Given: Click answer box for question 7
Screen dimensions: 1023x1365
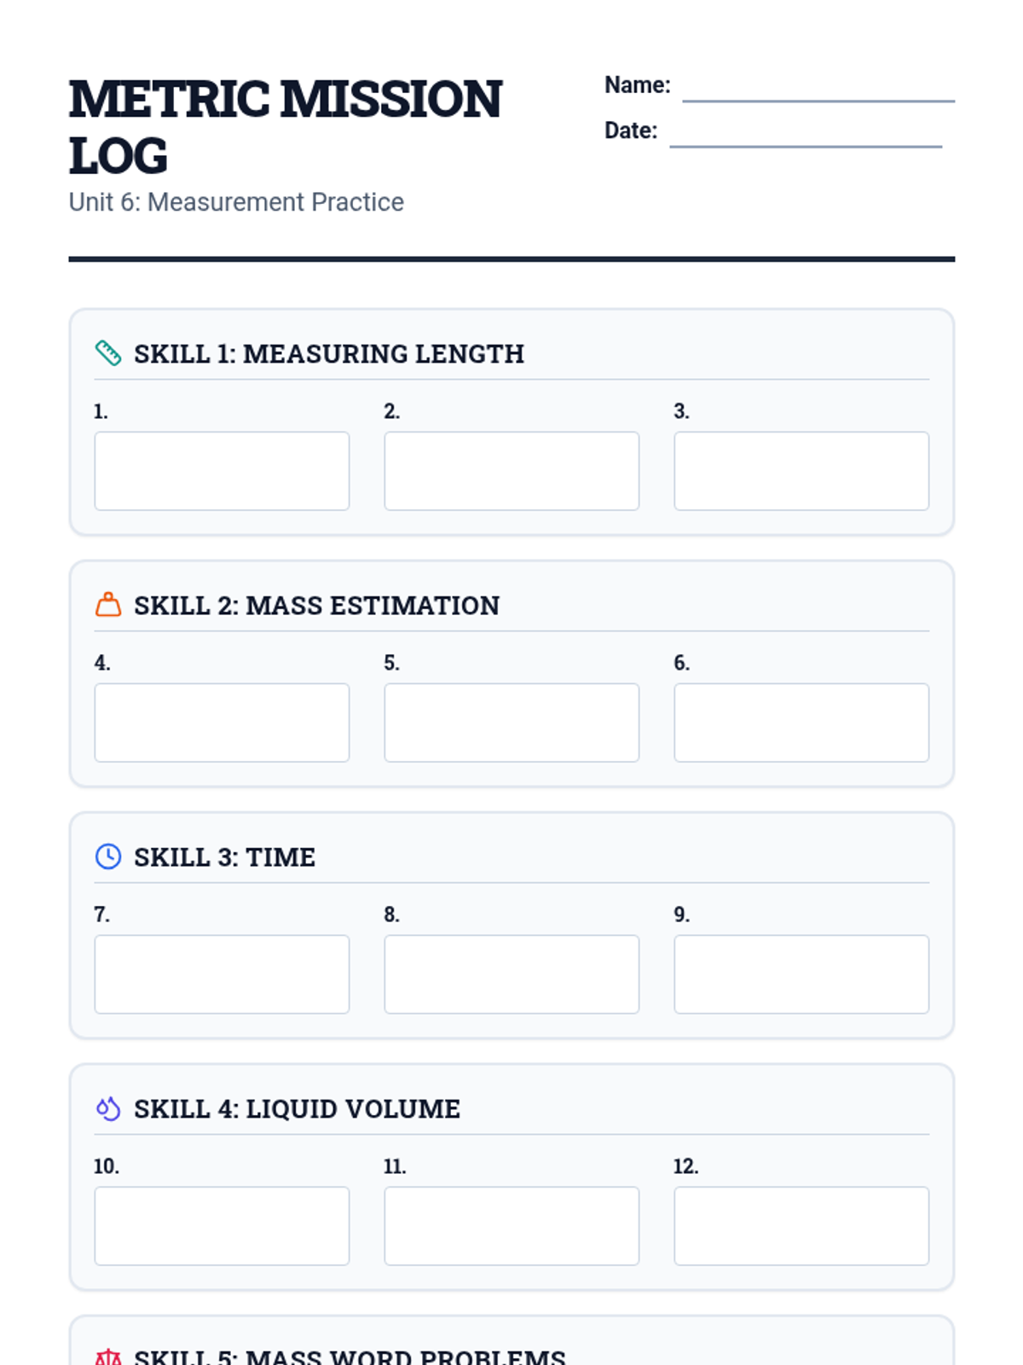Looking at the screenshot, I should [222, 974].
